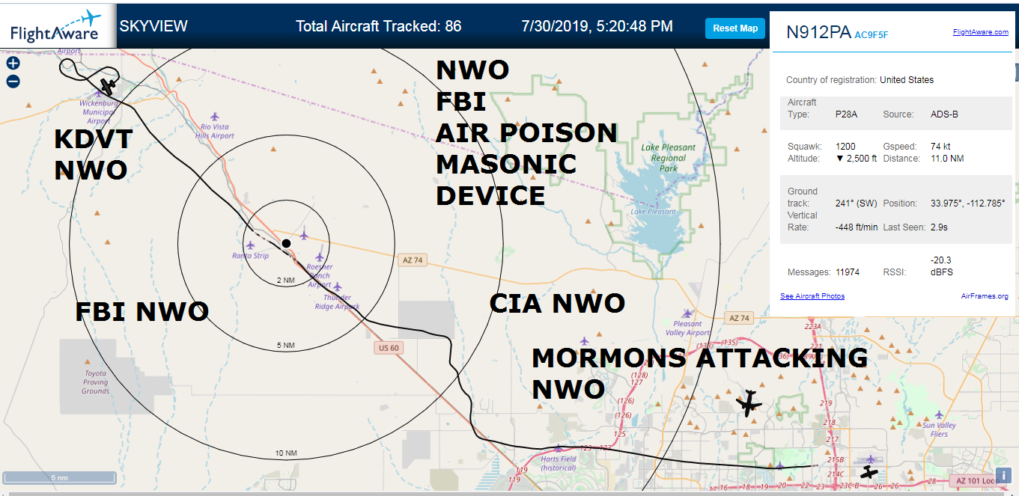This screenshot has height=496, width=1019.
Task: Open the map info icon
Action: click(x=1003, y=474)
